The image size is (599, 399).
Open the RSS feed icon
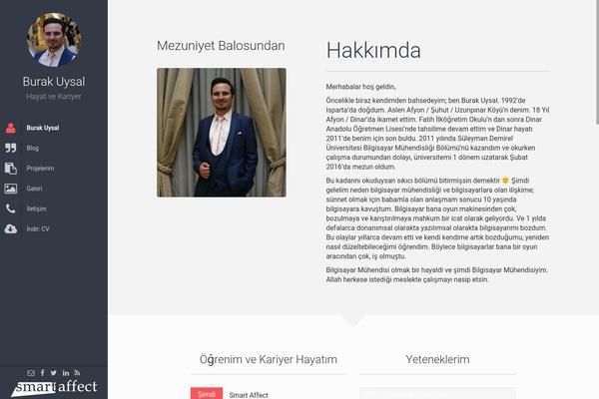click(77, 373)
